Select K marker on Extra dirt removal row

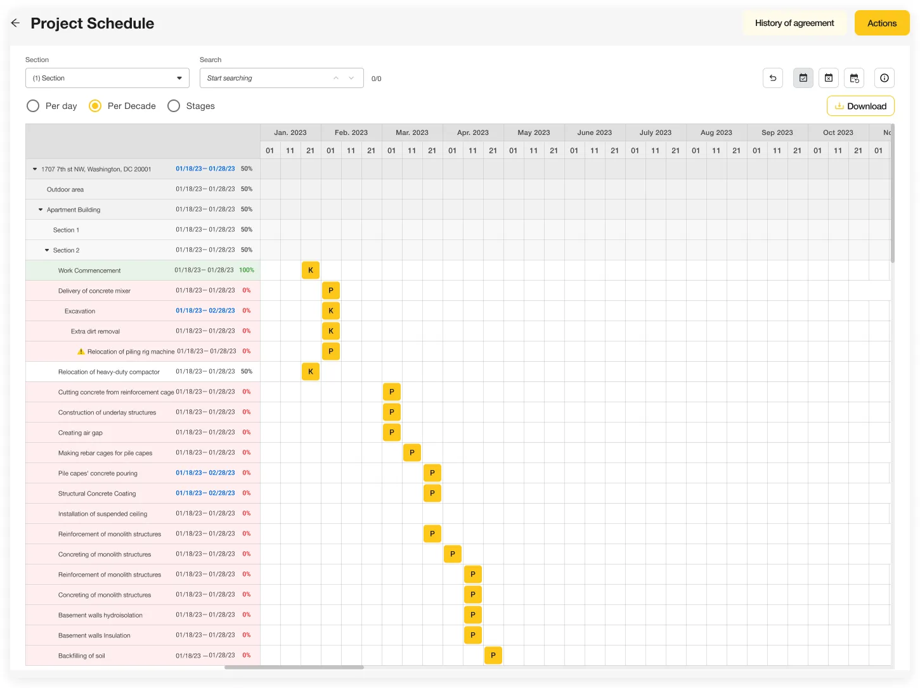pyautogui.click(x=331, y=331)
